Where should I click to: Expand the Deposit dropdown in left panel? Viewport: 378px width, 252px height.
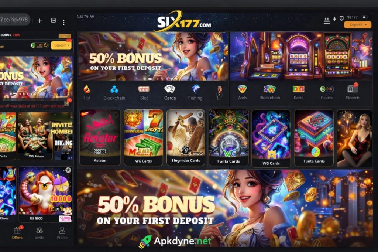pyautogui.click(x=61, y=45)
